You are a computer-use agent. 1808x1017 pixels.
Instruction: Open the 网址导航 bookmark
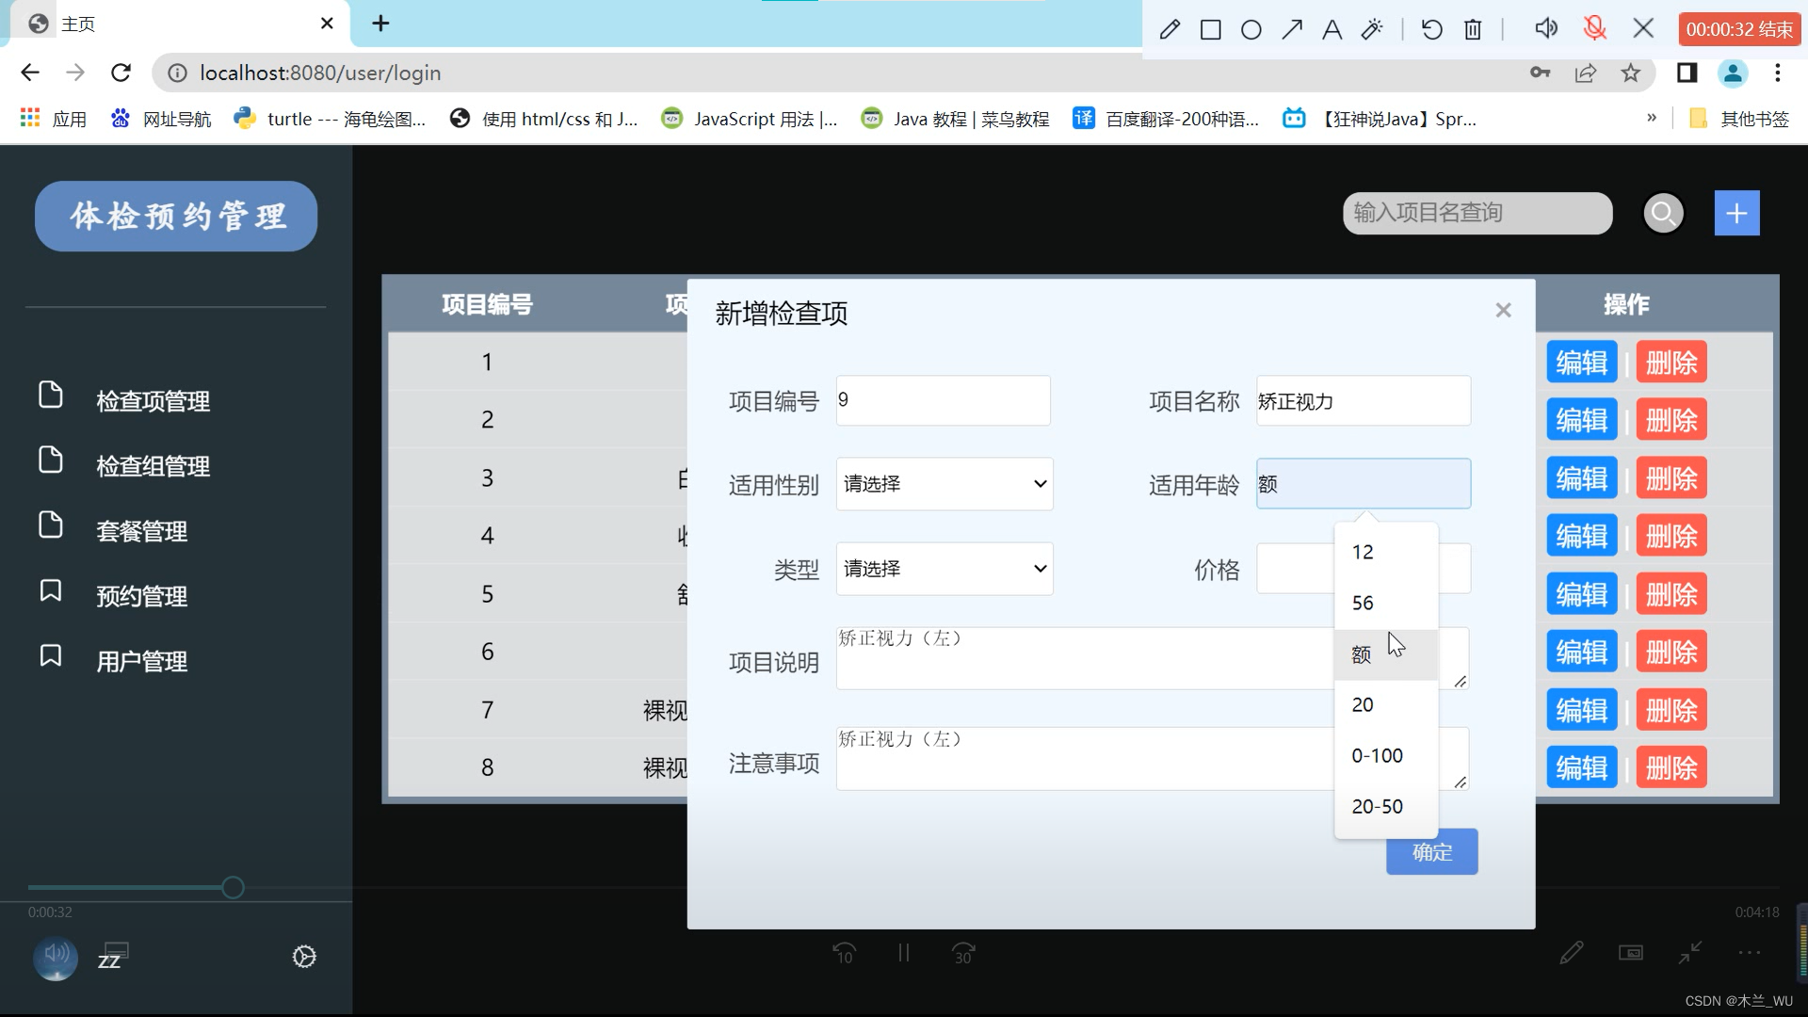160,119
